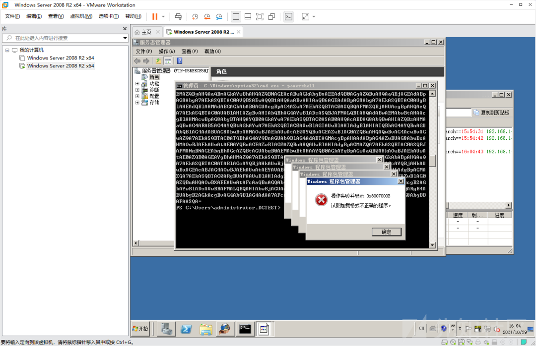Screen dimensions: 536x346
Task: Revert virtual machine to previous snapshot
Action: tap(207, 16)
